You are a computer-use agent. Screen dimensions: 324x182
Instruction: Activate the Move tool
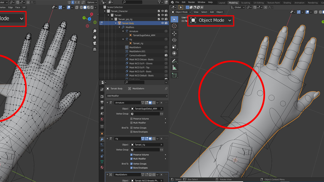174,33
